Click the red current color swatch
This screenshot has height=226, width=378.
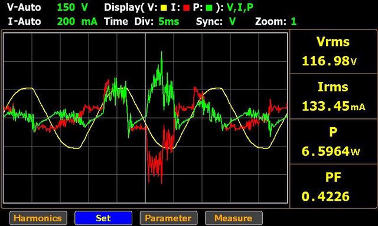(x=187, y=8)
